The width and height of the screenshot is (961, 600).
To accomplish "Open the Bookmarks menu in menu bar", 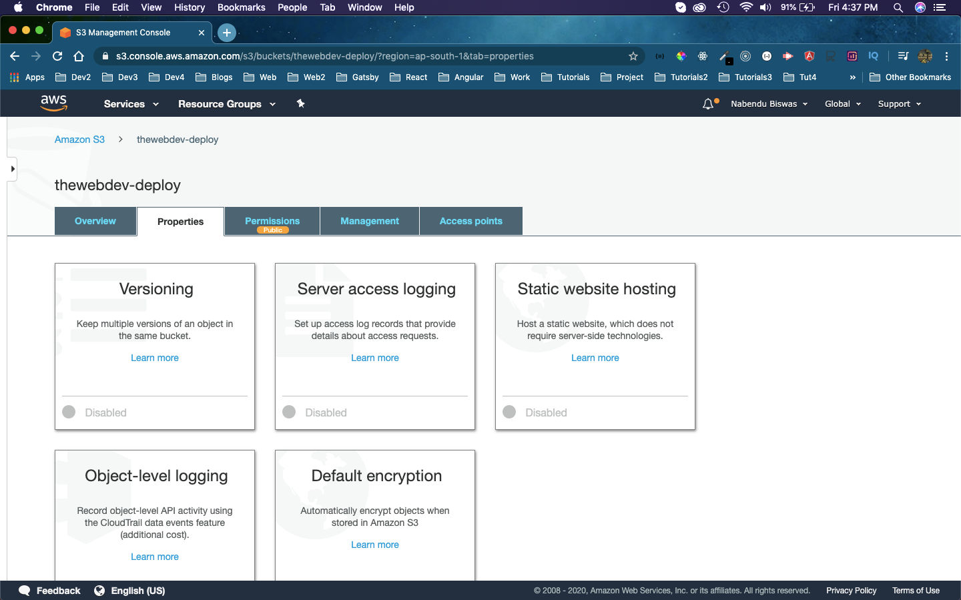I will 242,7.
